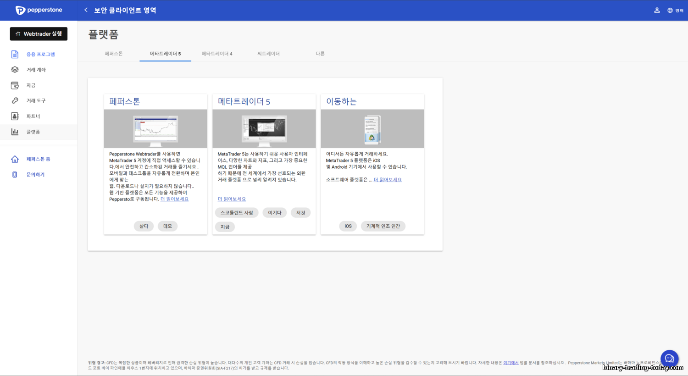688x376 pixels.
Task: Select 거래 계좌 layers icon in sidebar
Action: tap(15, 70)
